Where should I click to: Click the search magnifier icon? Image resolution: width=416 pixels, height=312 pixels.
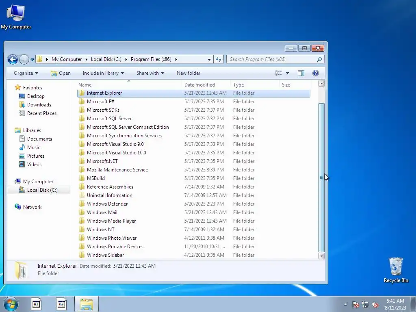coord(319,59)
